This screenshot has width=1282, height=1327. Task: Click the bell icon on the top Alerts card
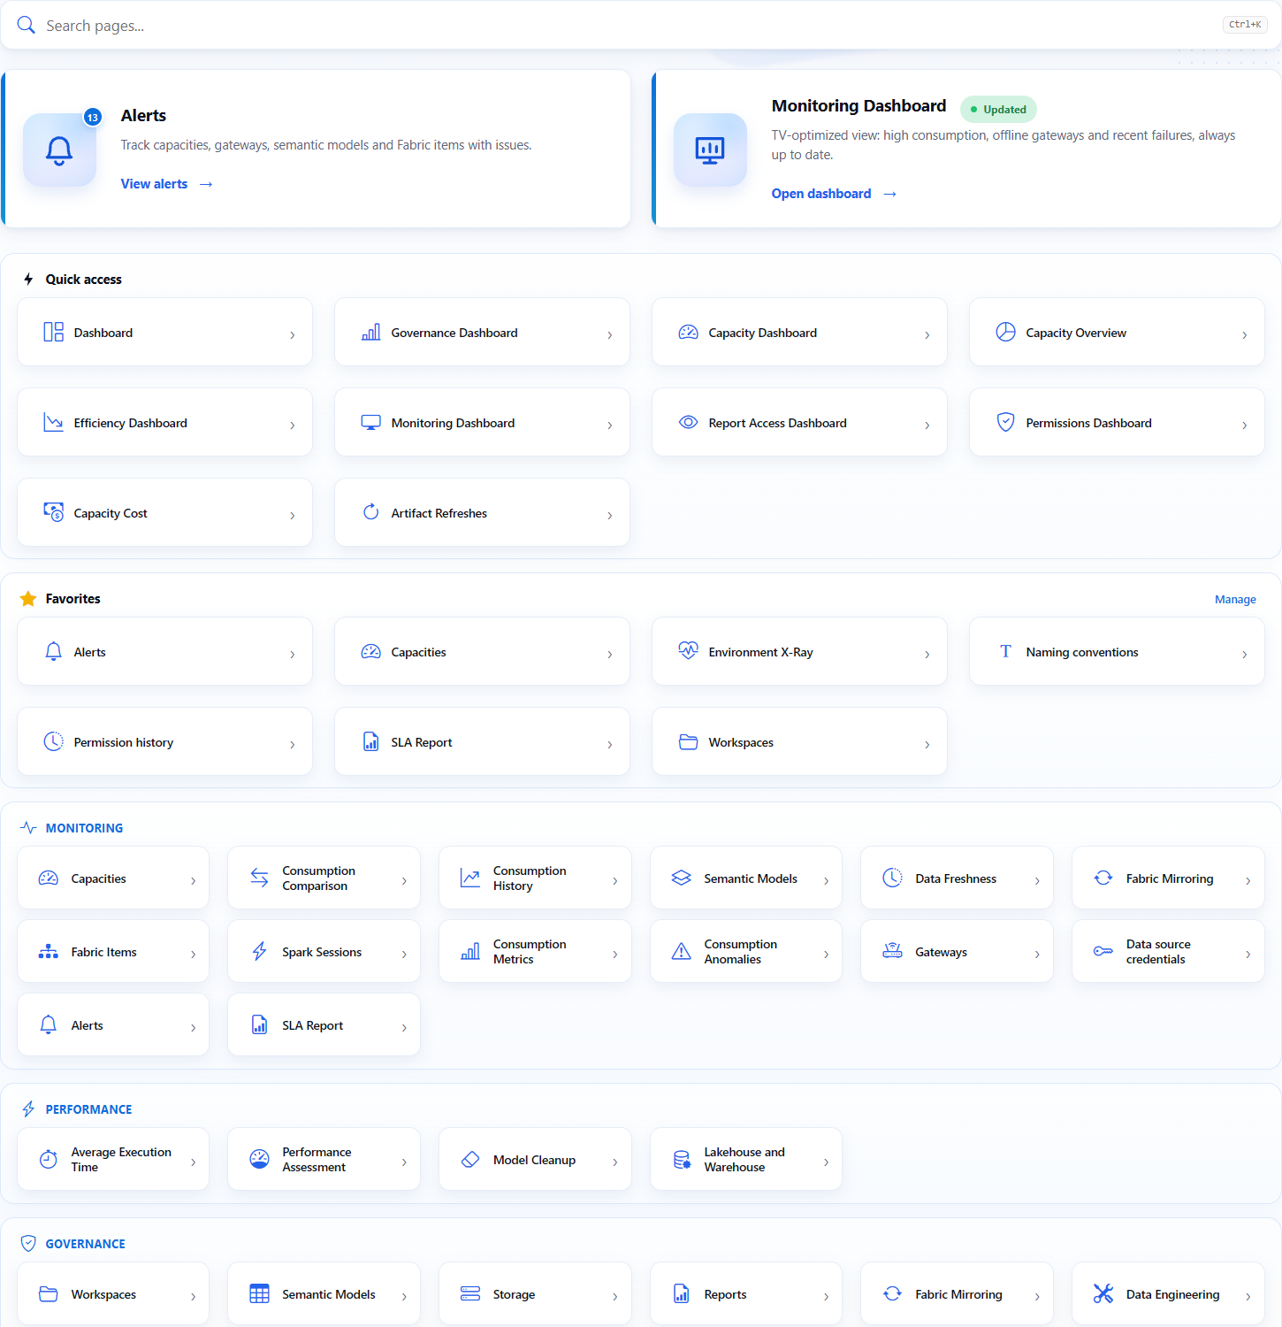pyautogui.click(x=59, y=150)
